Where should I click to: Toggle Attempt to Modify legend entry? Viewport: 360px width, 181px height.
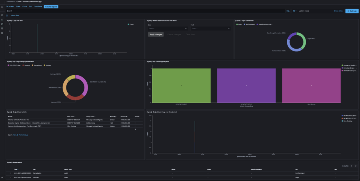point(349,65)
